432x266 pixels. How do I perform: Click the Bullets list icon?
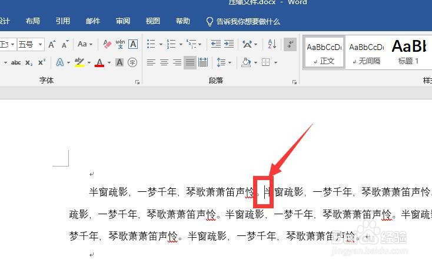pos(151,44)
